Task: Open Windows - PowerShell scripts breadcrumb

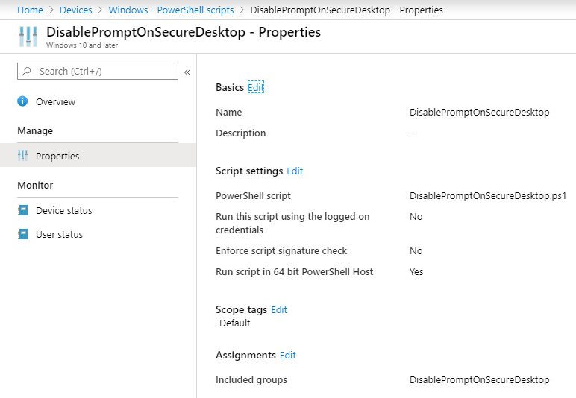Action: [x=171, y=10]
